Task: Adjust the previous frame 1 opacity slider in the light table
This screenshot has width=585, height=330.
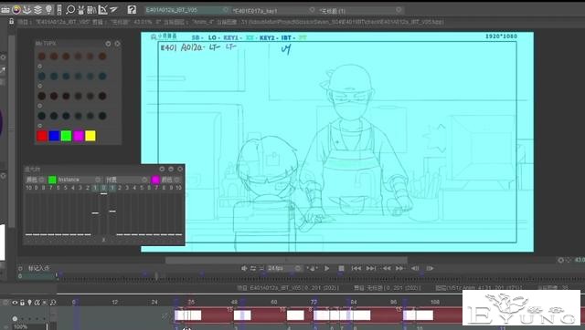Action: [x=95, y=213]
